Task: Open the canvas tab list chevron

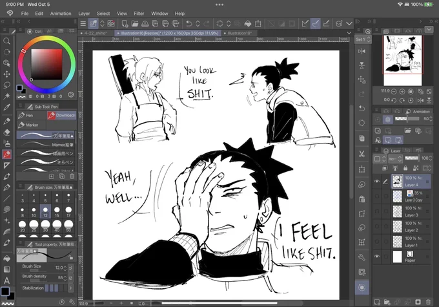Action: 349,33
